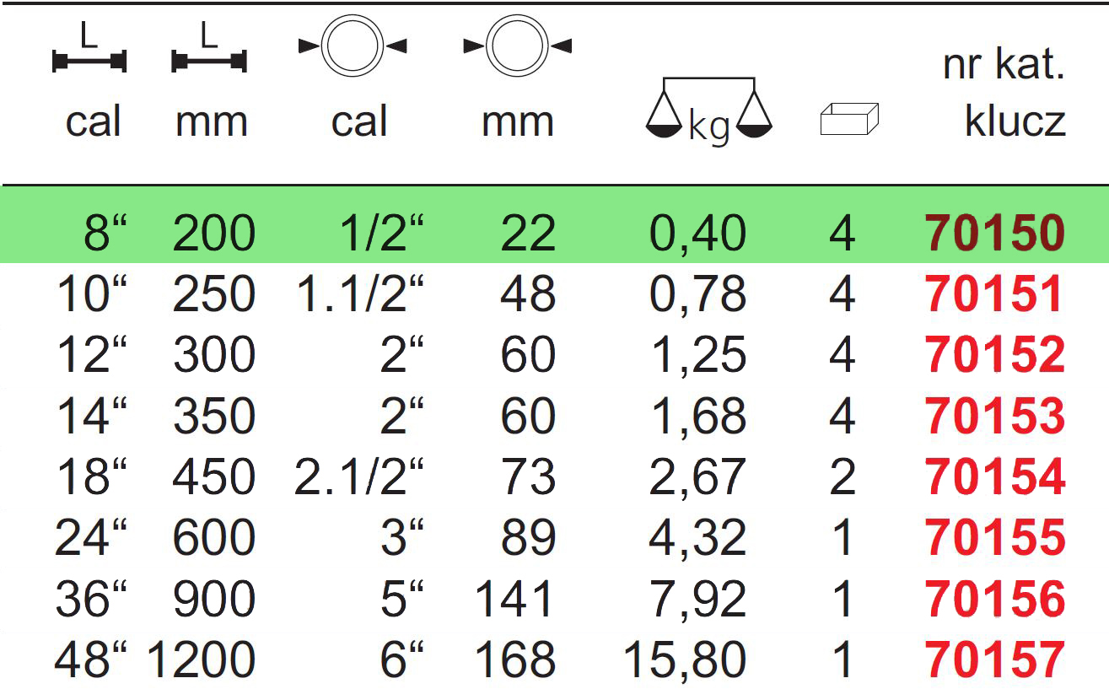This screenshot has height=689, width=1109.
Task: Select the highlighted green row's 200 mm cell
Action: [214, 234]
